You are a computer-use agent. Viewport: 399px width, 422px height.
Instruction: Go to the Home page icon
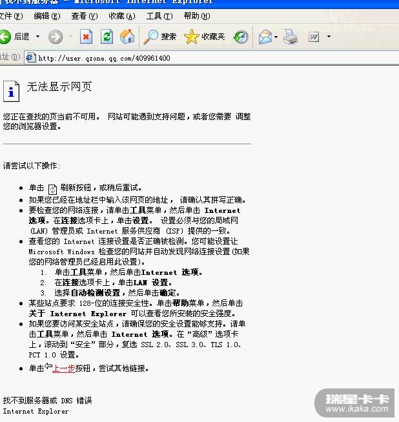pyautogui.click(x=127, y=37)
